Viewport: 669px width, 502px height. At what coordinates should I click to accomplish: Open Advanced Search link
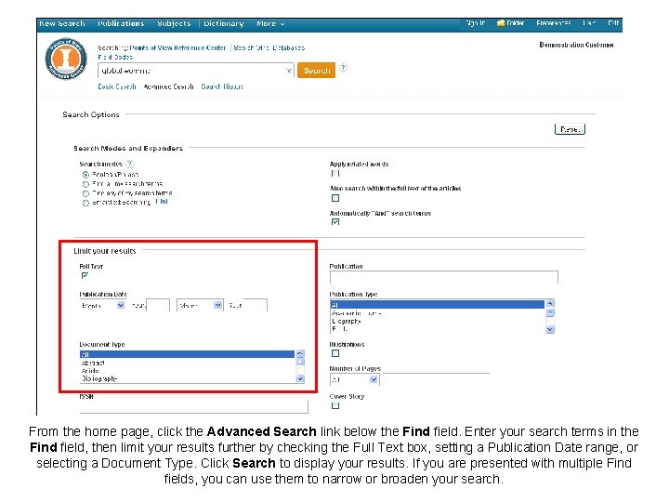click(x=168, y=86)
